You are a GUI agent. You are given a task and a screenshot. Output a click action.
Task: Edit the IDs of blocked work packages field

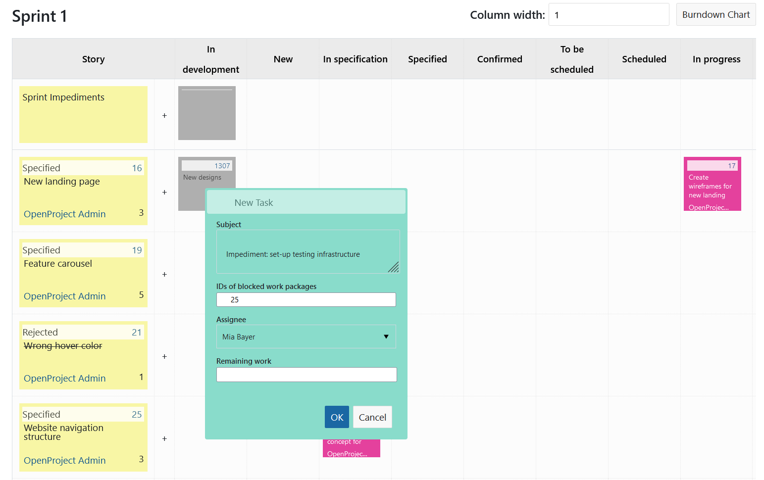(306, 299)
